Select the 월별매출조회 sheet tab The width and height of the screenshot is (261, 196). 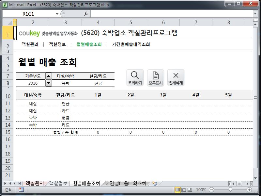pos(86,184)
